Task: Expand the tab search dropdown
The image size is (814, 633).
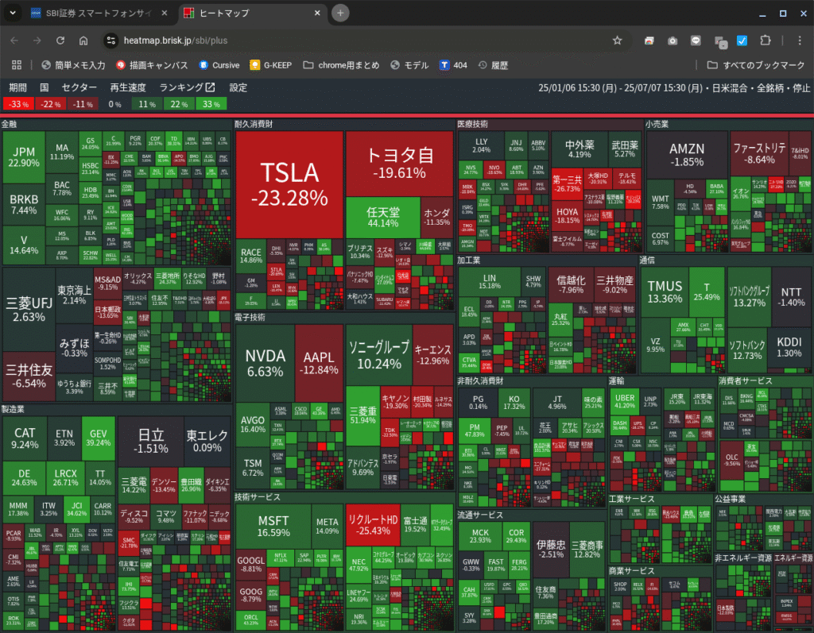Action: pos(13,13)
